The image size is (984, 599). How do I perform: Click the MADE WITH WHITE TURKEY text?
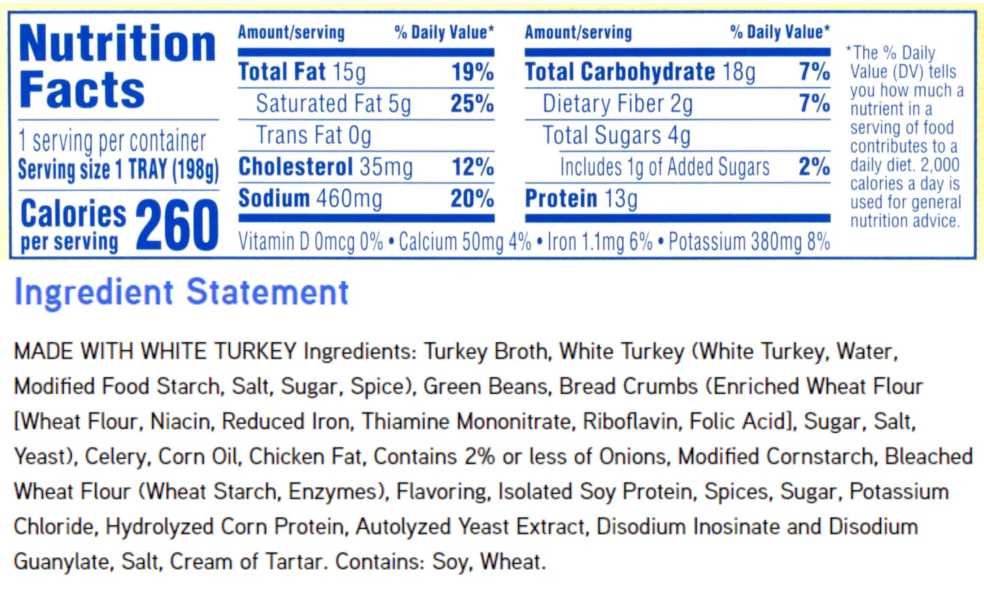tap(155, 352)
